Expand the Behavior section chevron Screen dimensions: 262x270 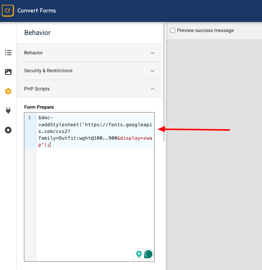pyautogui.click(x=152, y=53)
